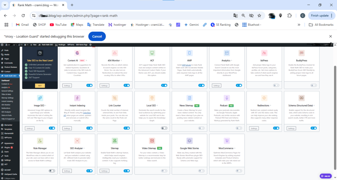The height and width of the screenshot is (180, 337).
Task: Go to General Settings under Rank Math
Action: [7, 91]
